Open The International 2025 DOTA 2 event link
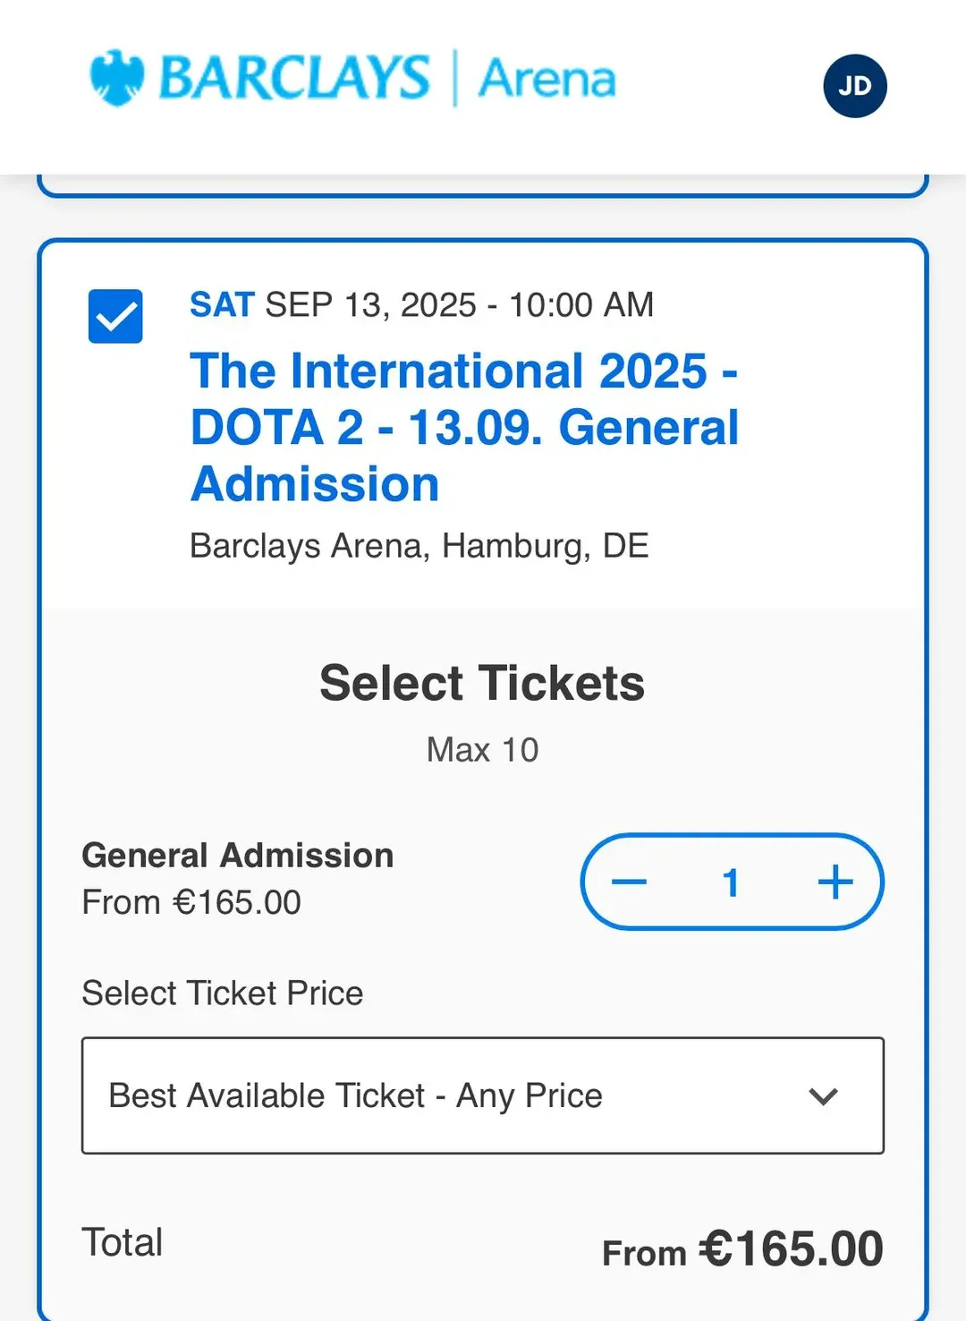966x1321 pixels. (465, 427)
